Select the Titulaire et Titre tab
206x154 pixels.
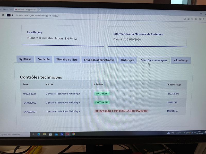click(x=67, y=60)
